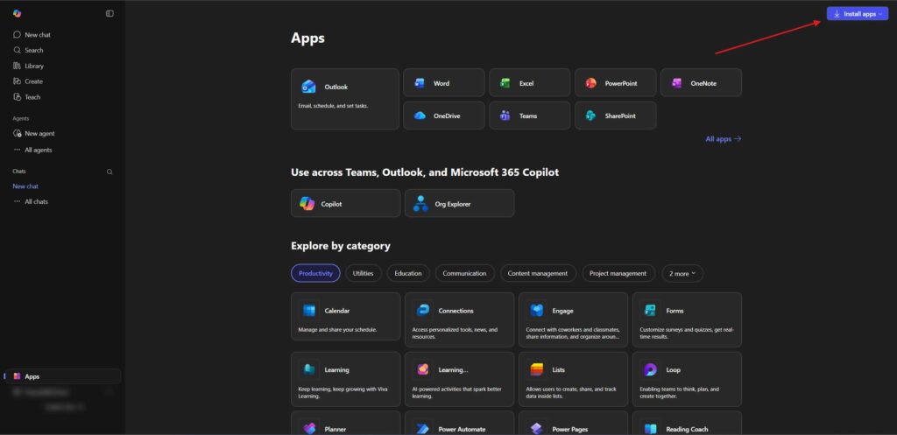Image resolution: width=897 pixels, height=435 pixels.
Task: Open the PowerPoint app tile
Action: pyautogui.click(x=615, y=83)
